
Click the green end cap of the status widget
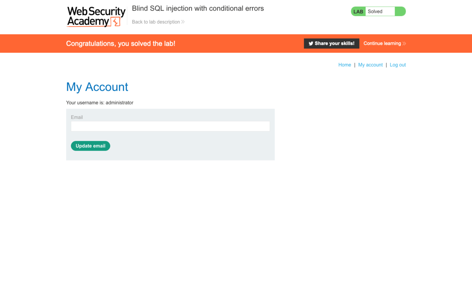pyautogui.click(x=400, y=11)
